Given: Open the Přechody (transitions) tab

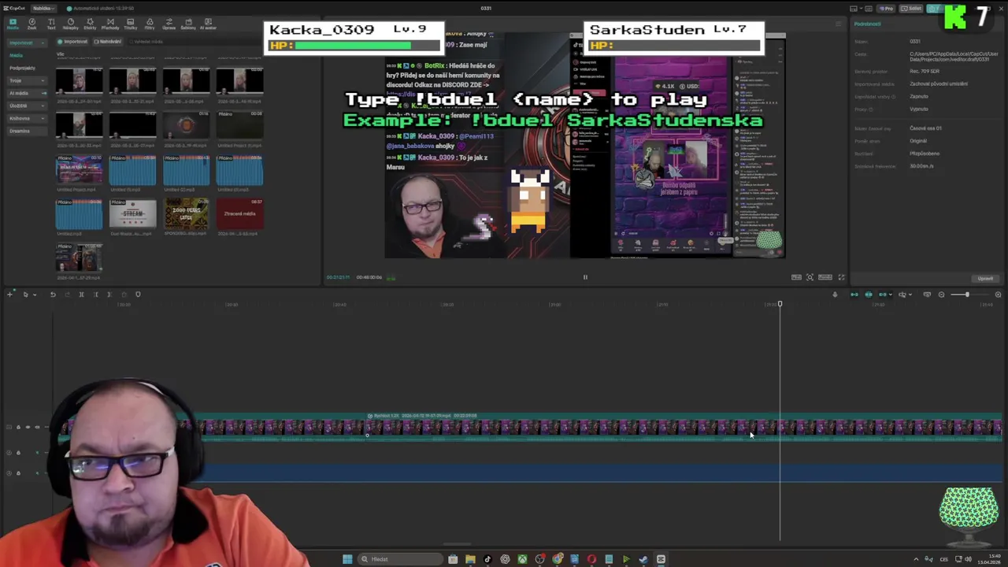Looking at the screenshot, I should (110, 24).
